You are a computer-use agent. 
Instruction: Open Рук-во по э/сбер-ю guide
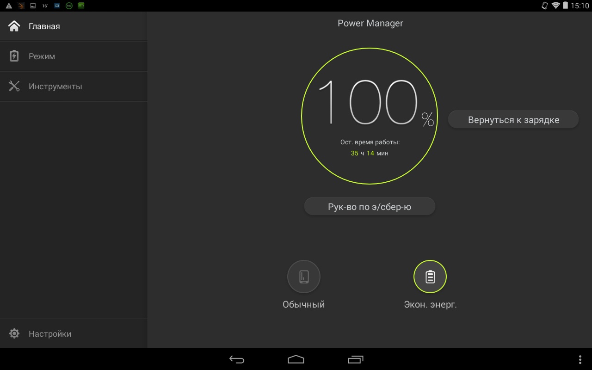point(370,207)
